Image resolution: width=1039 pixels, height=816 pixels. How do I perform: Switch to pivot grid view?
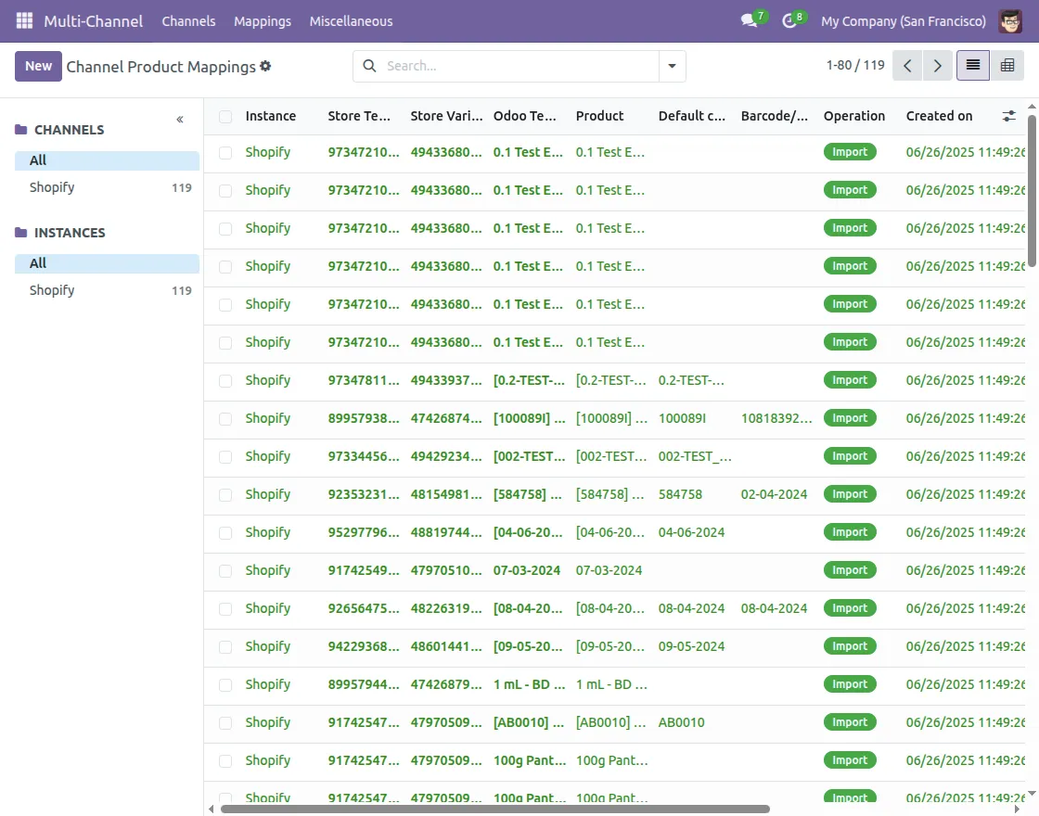(1007, 66)
